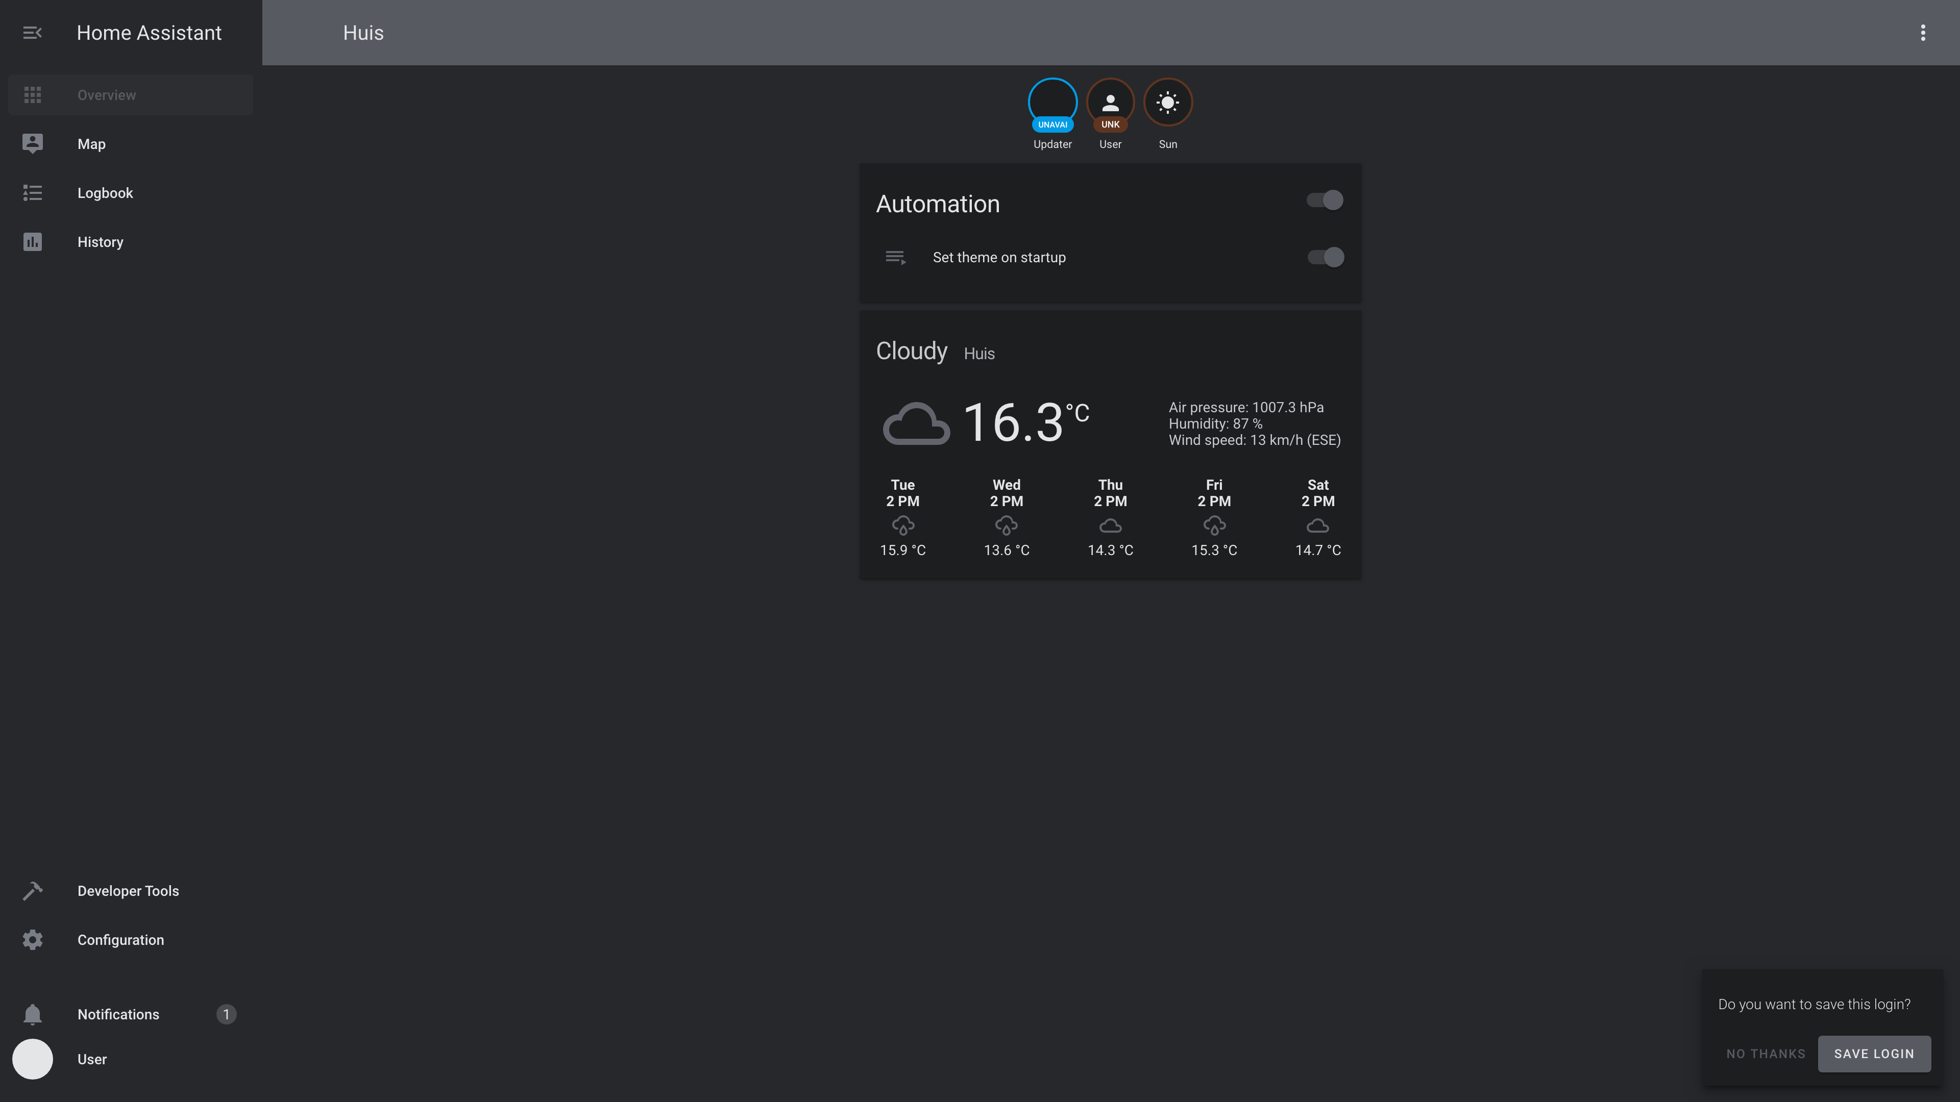The image size is (1960, 1102).
Task: Click Wednesday's rainy forecast icon
Action: tap(1007, 525)
